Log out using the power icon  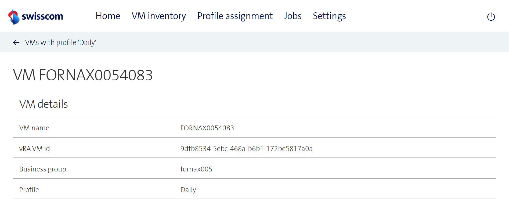[x=491, y=17]
